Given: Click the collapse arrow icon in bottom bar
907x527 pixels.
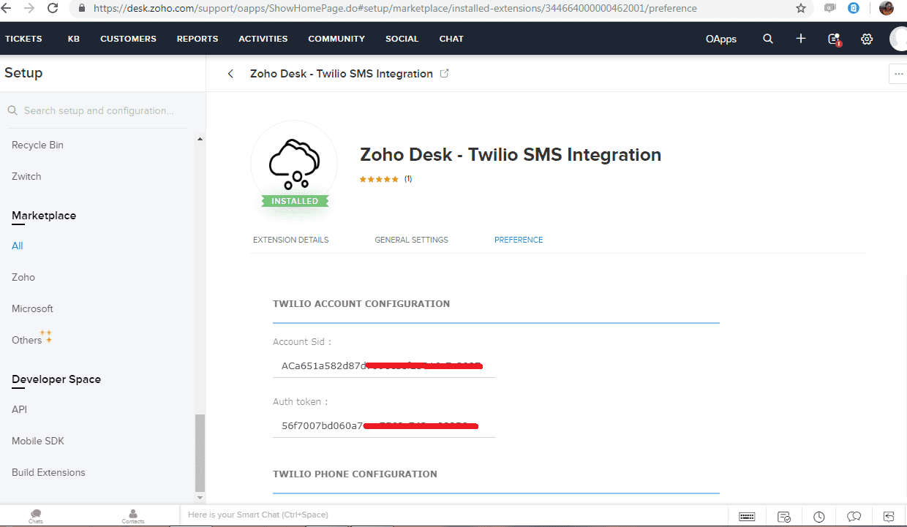Looking at the screenshot, I should point(889,517).
